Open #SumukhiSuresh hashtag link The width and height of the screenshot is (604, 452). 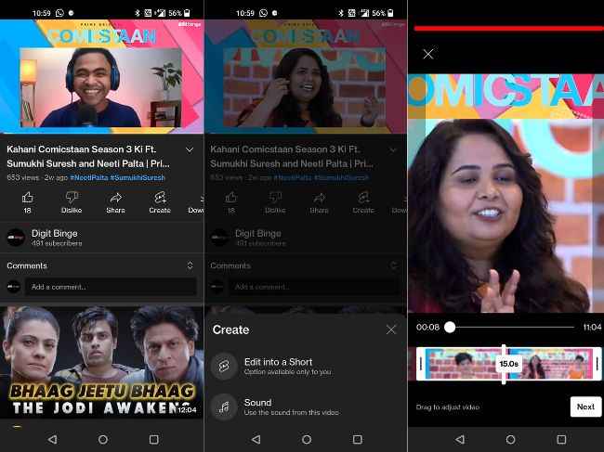pyautogui.click(x=138, y=177)
